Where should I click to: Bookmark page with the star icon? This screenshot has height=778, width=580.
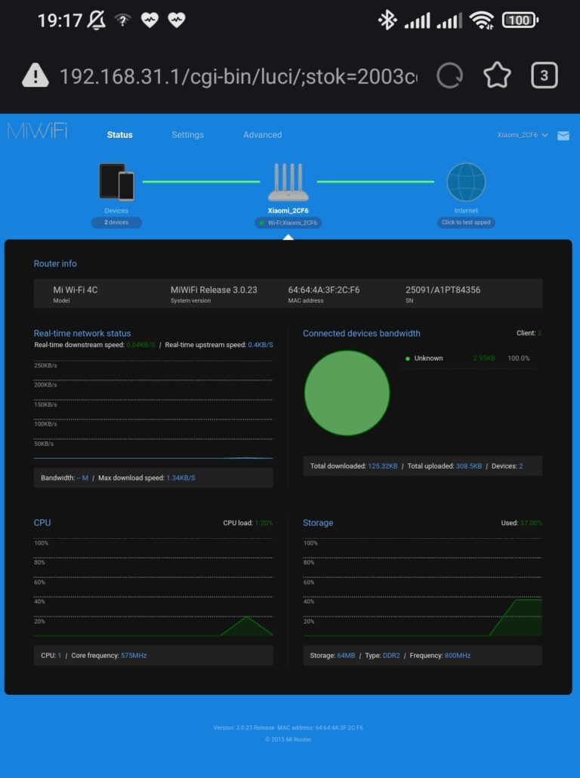pos(497,75)
